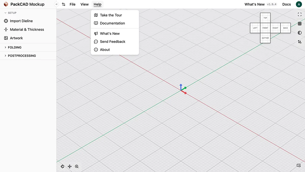This screenshot has width=305, height=172.
Task: Open the View menu
Action: [x=84, y=4]
